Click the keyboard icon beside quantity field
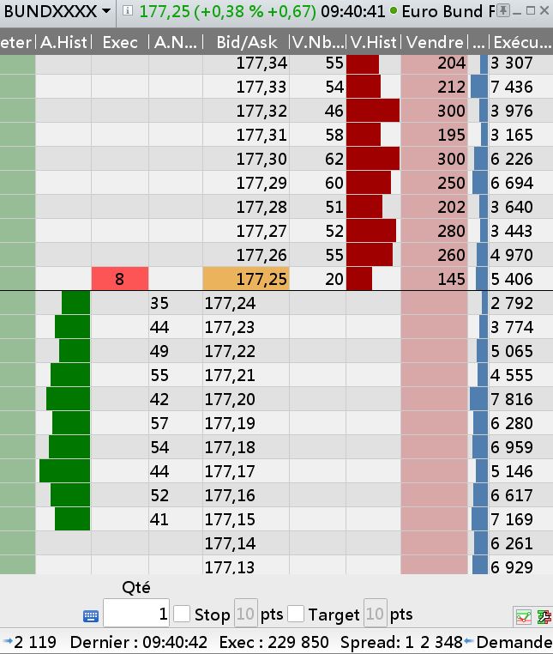This screenshot has width=553, height=654. pos(91,615)
